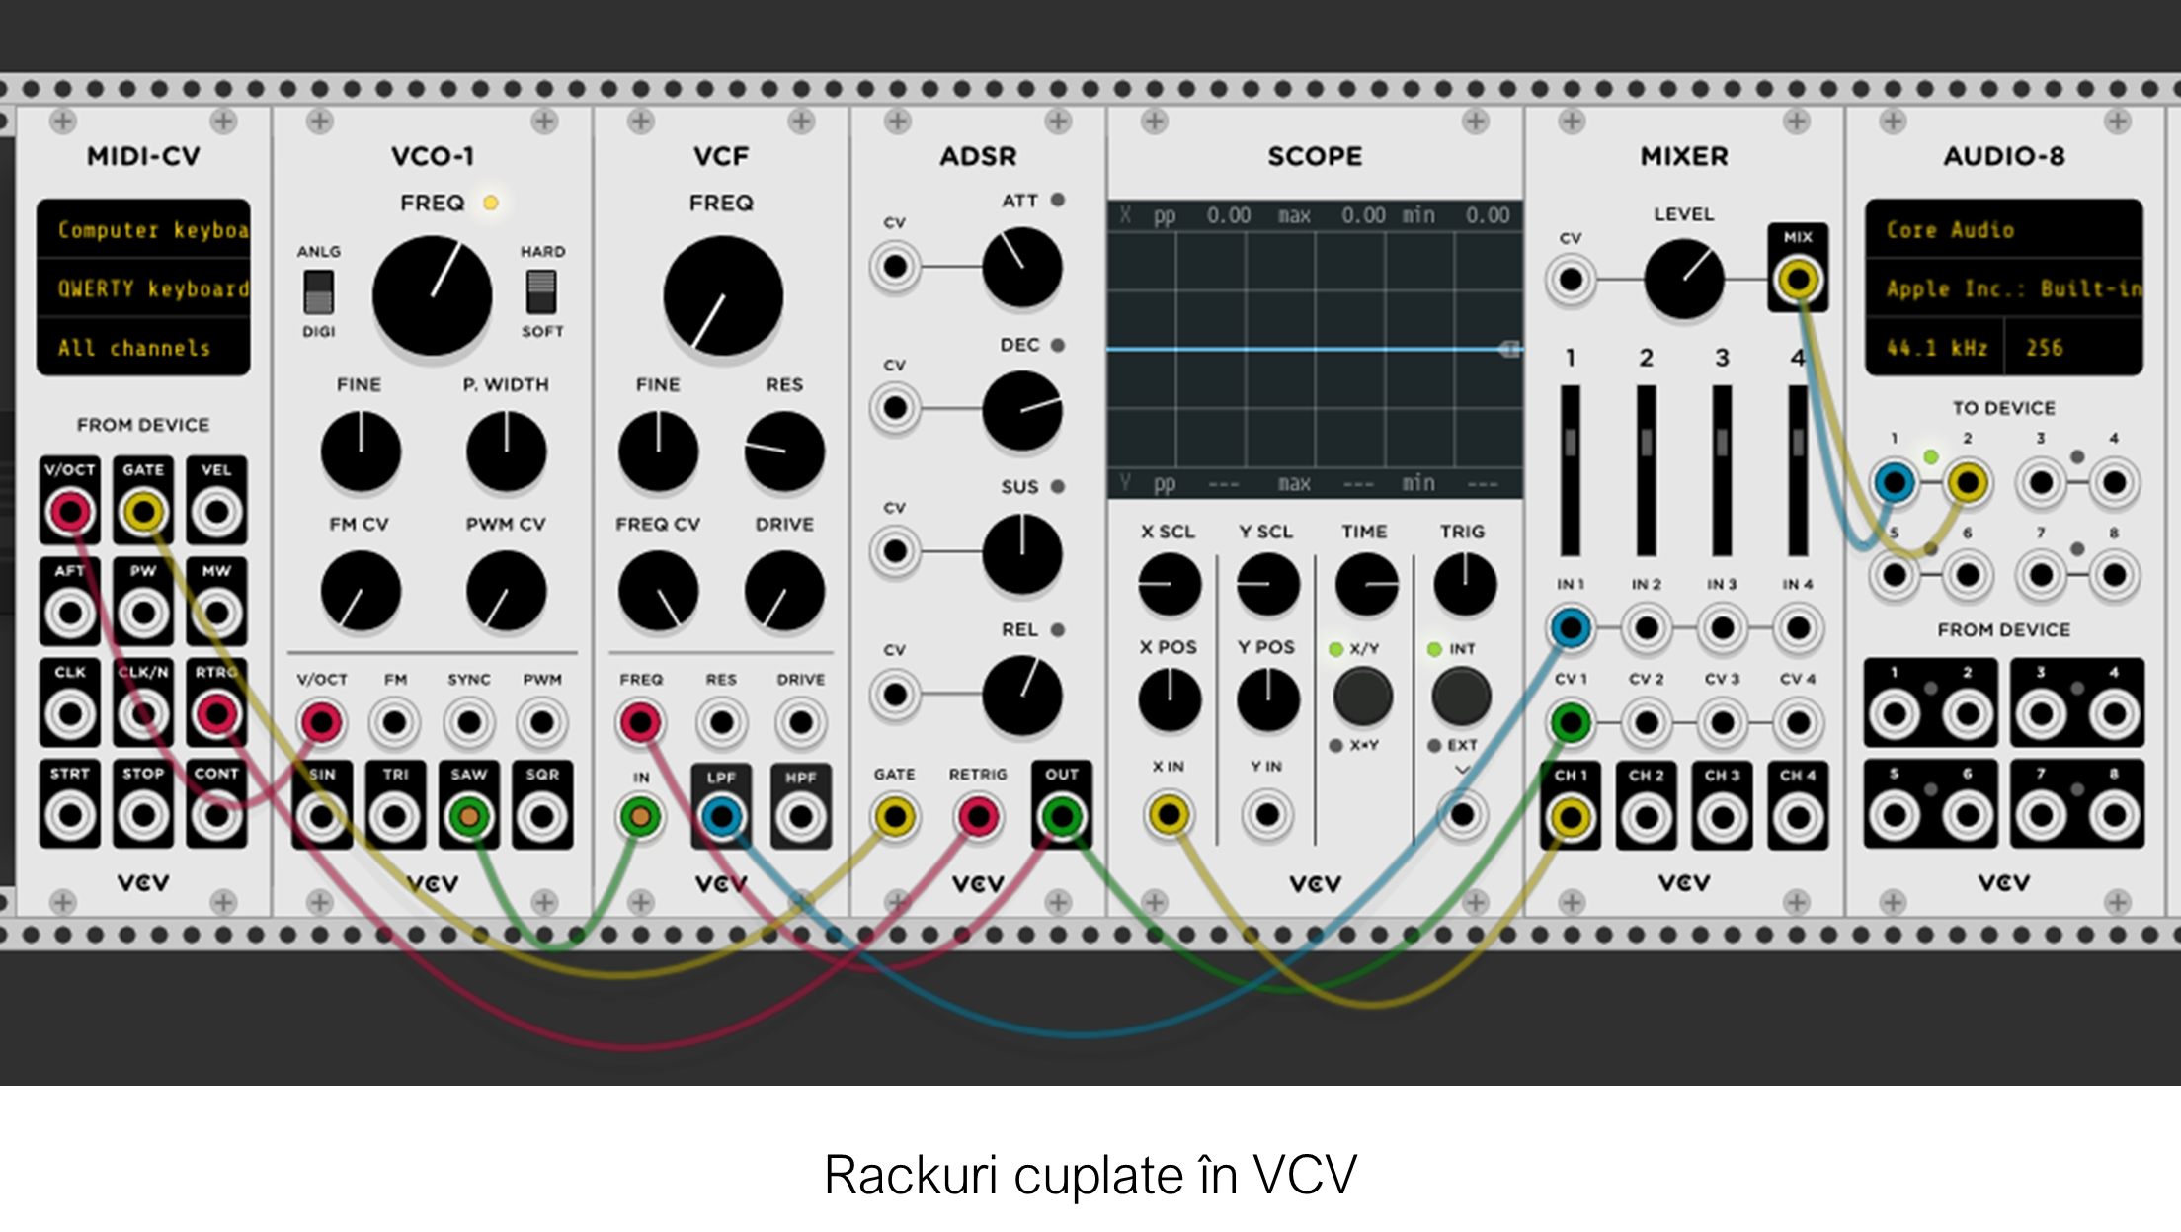
Task: Click the Mixer channel 1 level fader
Action: (x=1570, y=443)
